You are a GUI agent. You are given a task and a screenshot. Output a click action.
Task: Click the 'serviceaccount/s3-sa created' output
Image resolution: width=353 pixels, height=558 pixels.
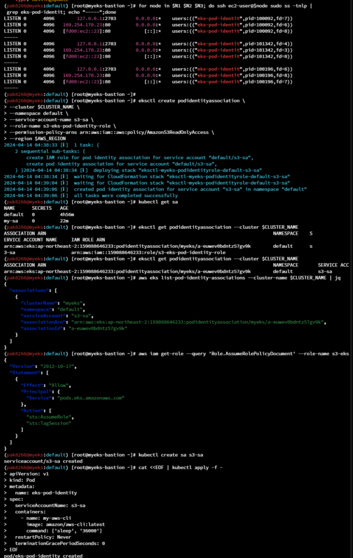click(43, 461)
